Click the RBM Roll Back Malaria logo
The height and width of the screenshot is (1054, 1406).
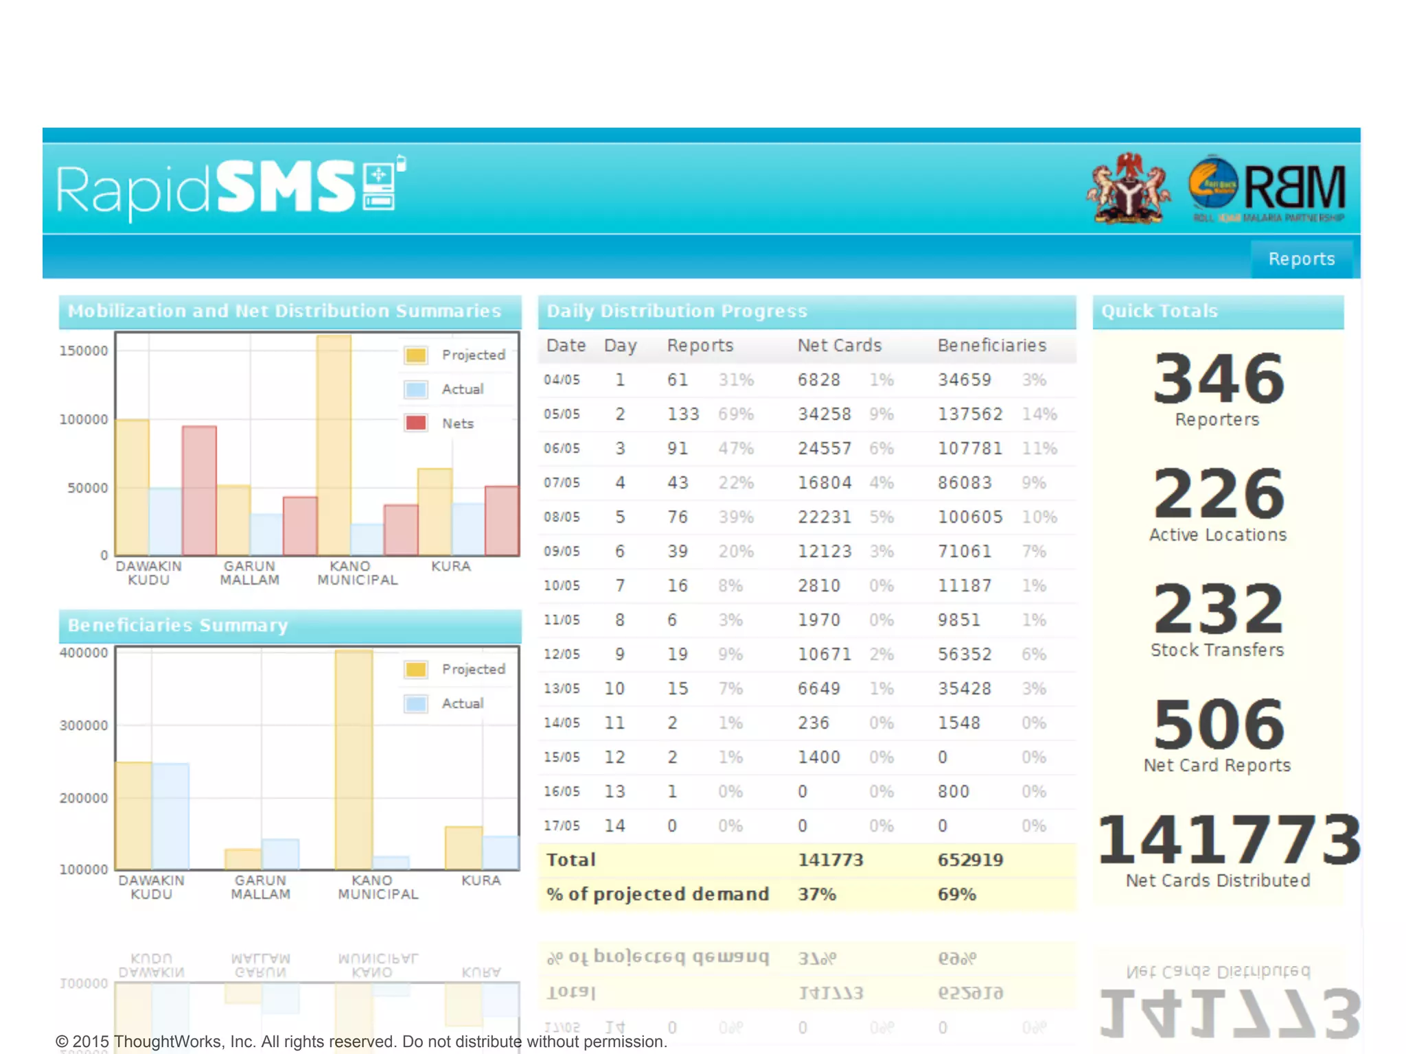pos(1267,189)
